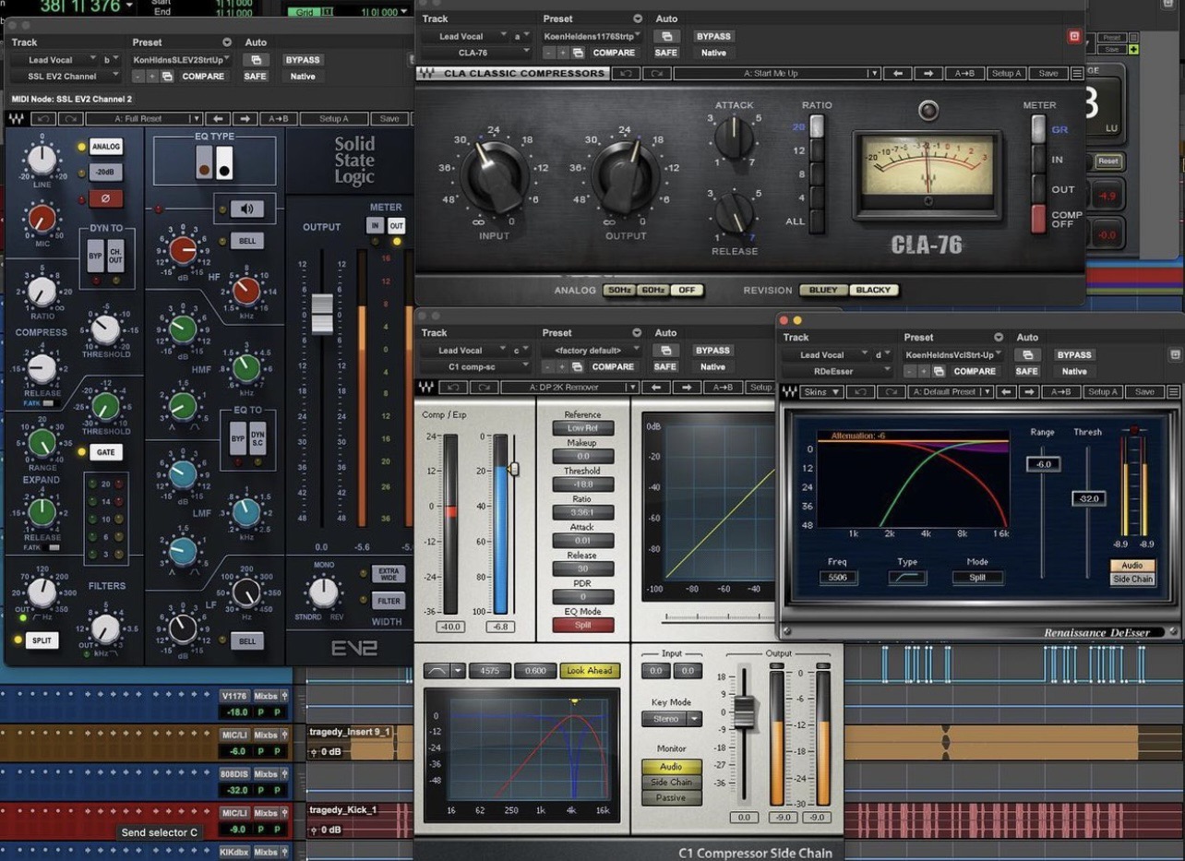Undo in the CLA-76 Waves toolbar
Image resolution: width=1185 pixels, height=861 pixels.
(x=627, y=73)
